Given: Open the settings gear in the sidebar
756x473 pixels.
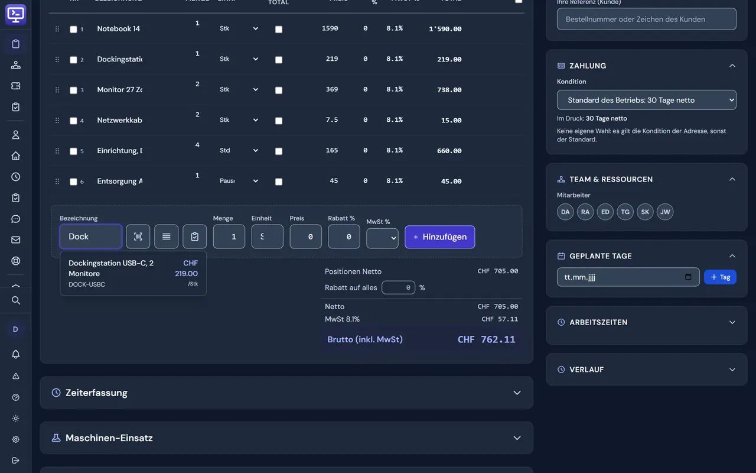Looking at the screenshot, I should (x=16, y=439).
